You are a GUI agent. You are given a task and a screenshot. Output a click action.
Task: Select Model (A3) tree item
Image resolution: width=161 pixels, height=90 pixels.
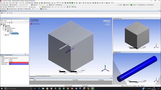tap(7, 25)
